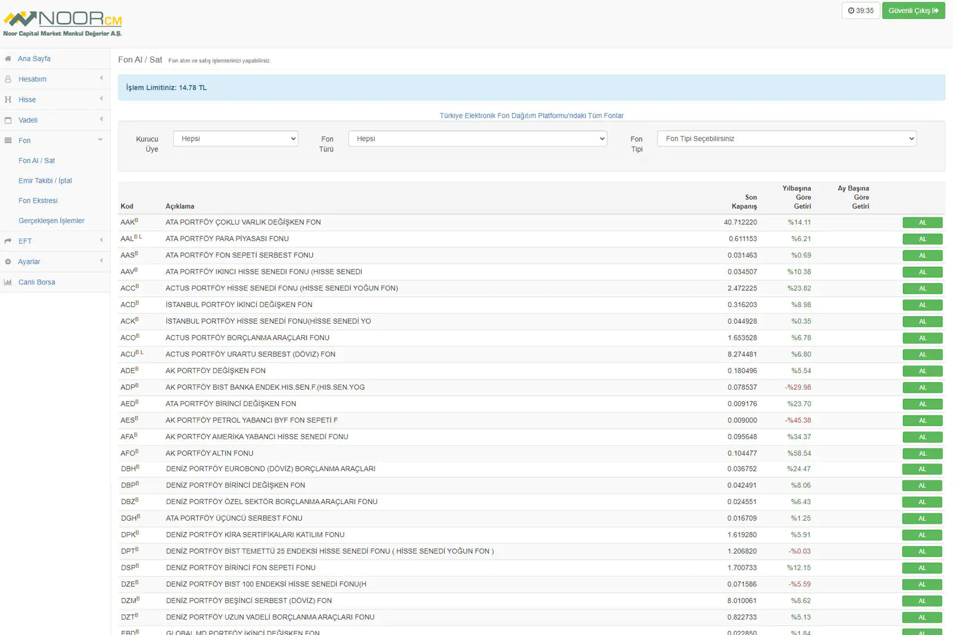Open the Kurucu Üye dropdown

235,139
